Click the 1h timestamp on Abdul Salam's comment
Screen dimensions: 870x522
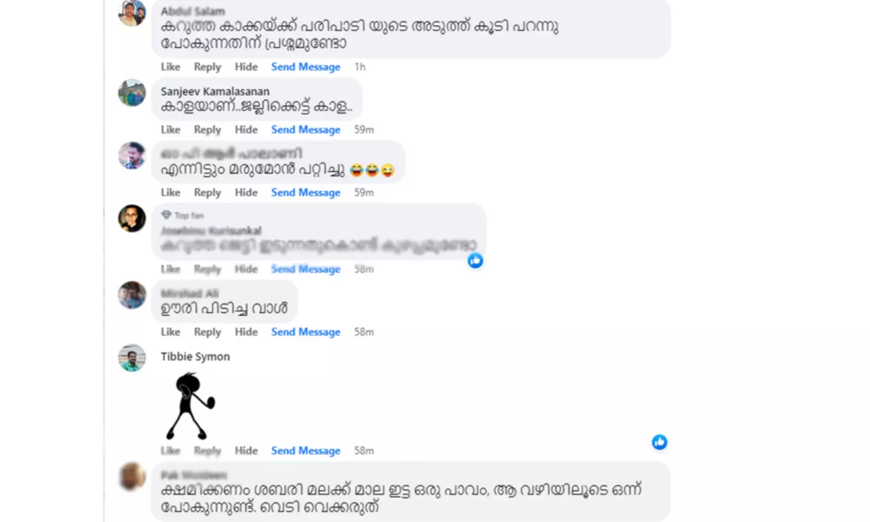click(x=360, y=67)
